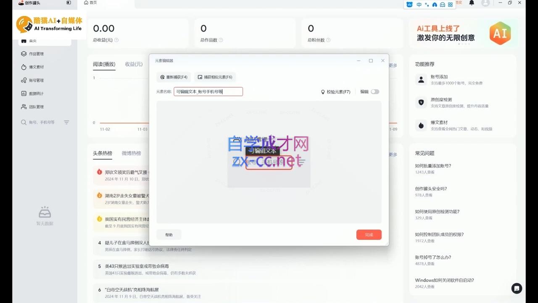Collapse the sidebar with the panel toggle icon
The width and height of the screenshot is (538, 303).
click(x=69, y=3)
